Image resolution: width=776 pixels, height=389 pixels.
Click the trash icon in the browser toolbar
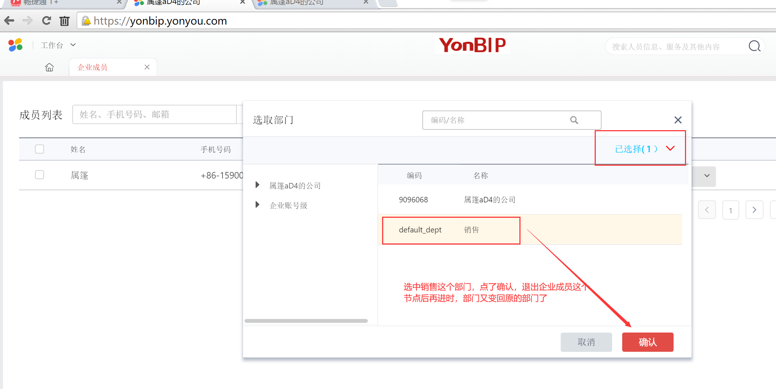tap(64, 21)
